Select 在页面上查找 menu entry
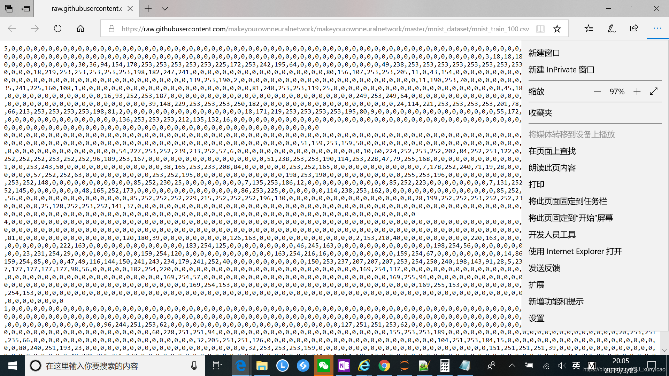The width and height of the screenshot is (669, 376). (x=595, y=151)
